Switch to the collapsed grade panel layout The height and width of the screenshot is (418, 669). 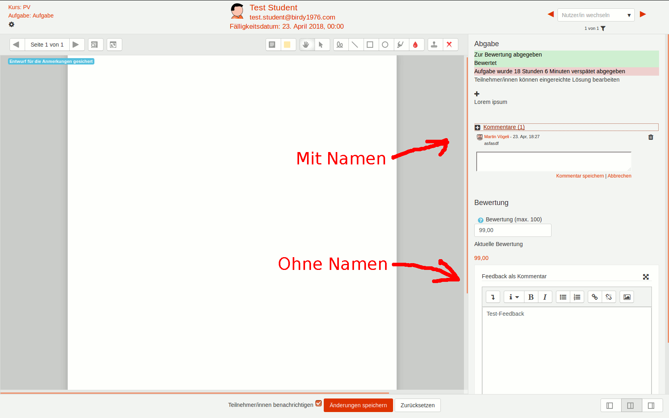pos(651,406)
